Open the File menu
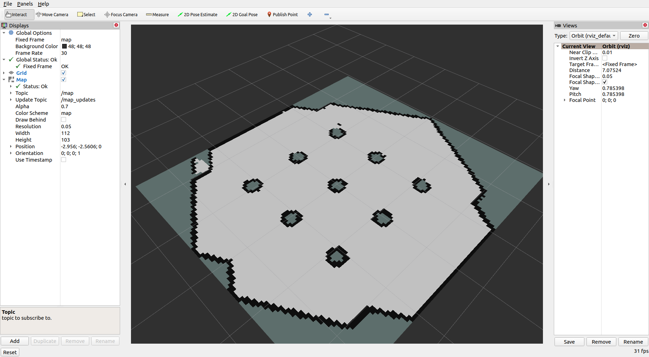649x357 pixels. point(7,4)
